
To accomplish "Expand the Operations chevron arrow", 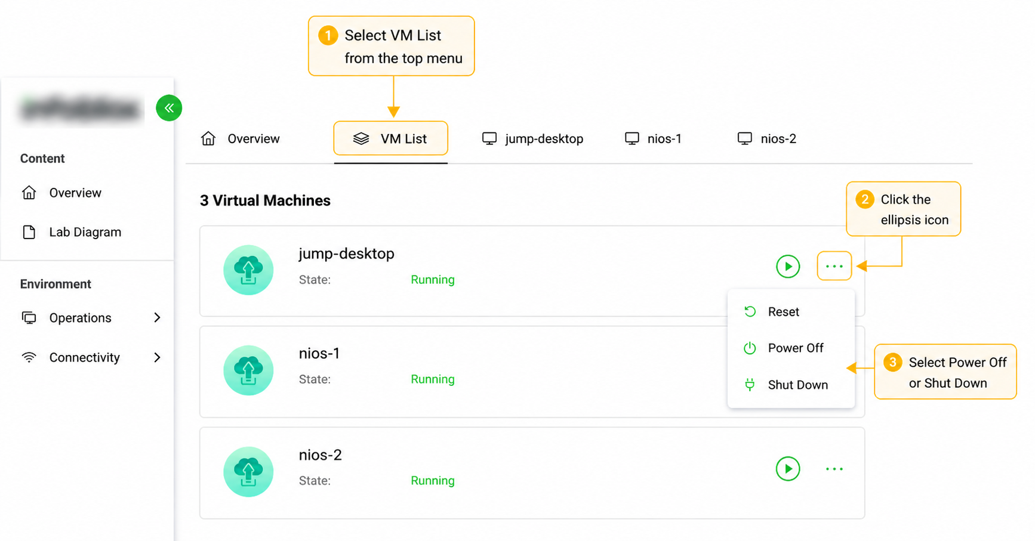I will pyautogui.click(x=157, y=318).
